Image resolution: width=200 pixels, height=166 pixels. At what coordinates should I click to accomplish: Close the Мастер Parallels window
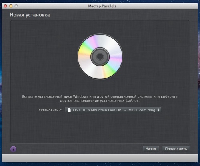(6, 6)
